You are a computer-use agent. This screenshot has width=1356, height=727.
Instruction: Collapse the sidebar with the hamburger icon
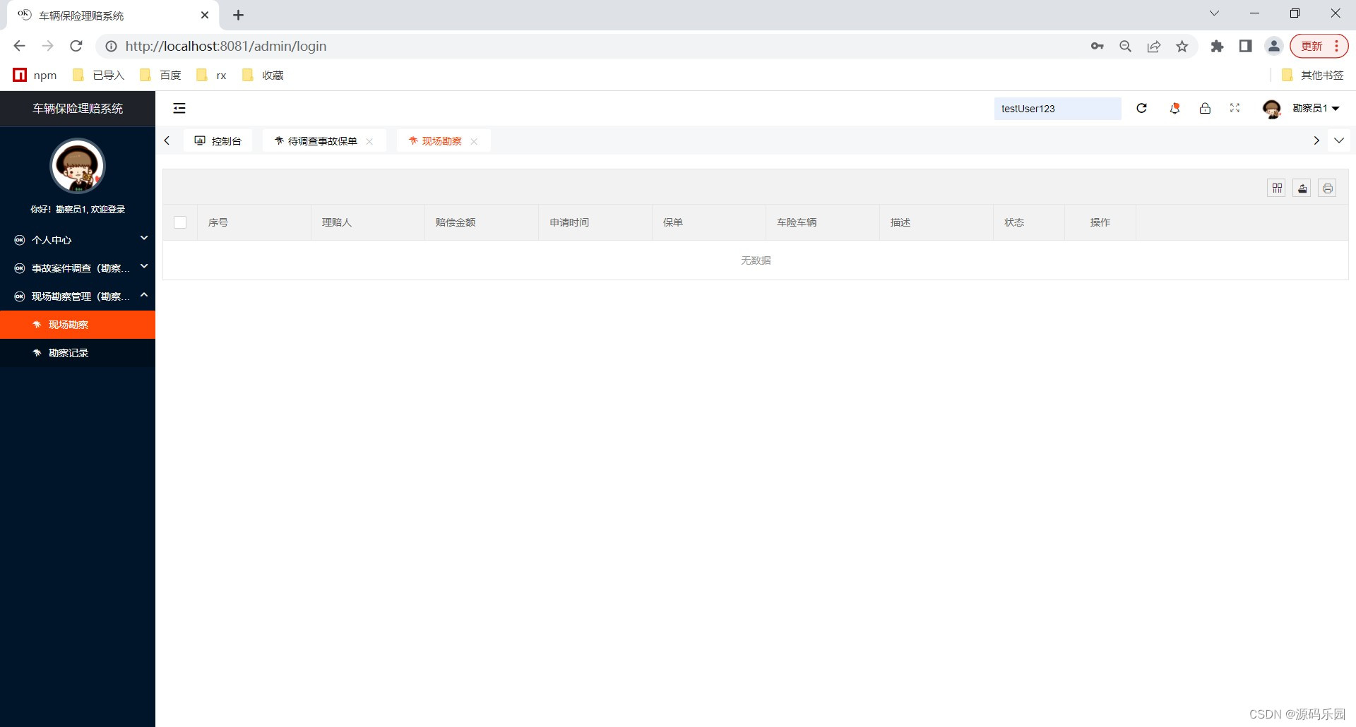[179, 108]
